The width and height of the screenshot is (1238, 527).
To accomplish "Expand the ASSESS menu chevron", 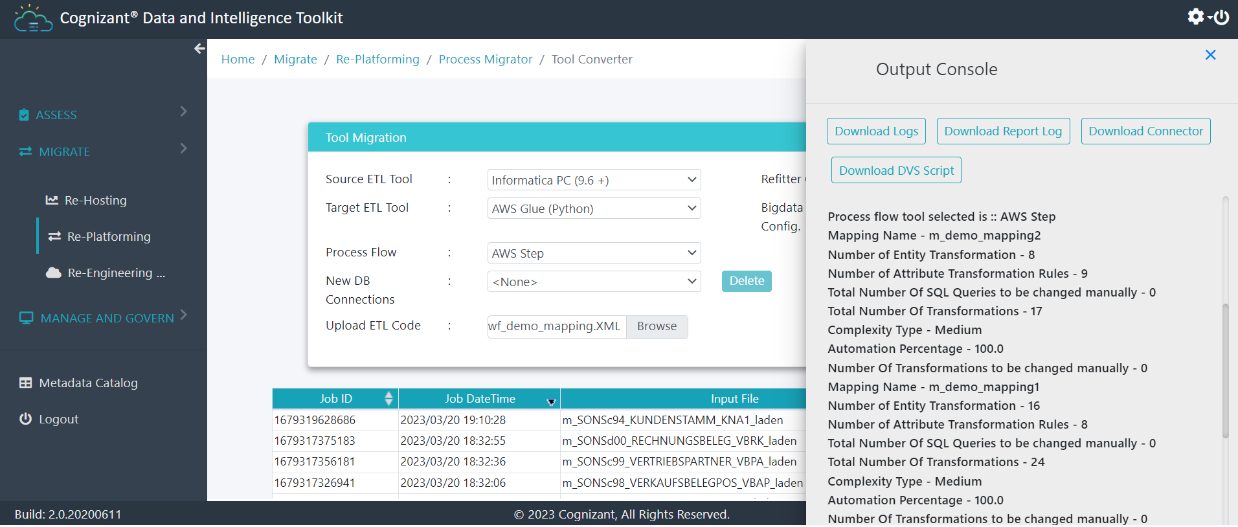I will pyautogui.click(x=184, y=111).
